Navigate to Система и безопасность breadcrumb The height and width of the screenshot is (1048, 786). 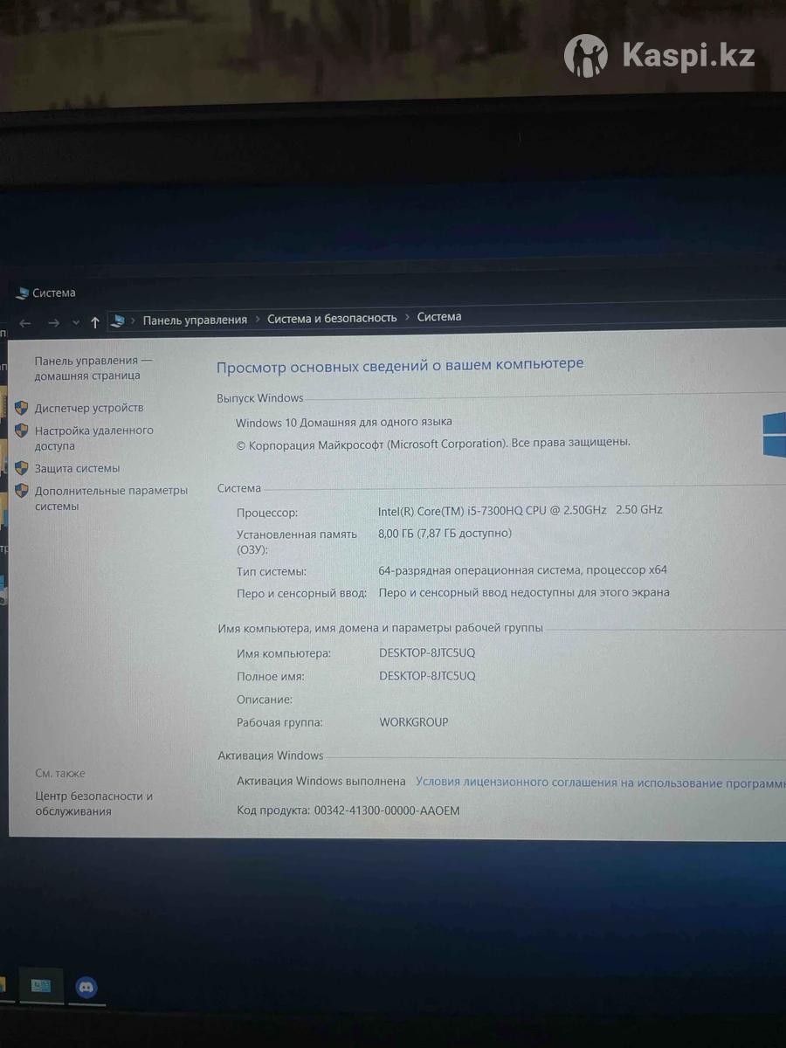(332, 319)
